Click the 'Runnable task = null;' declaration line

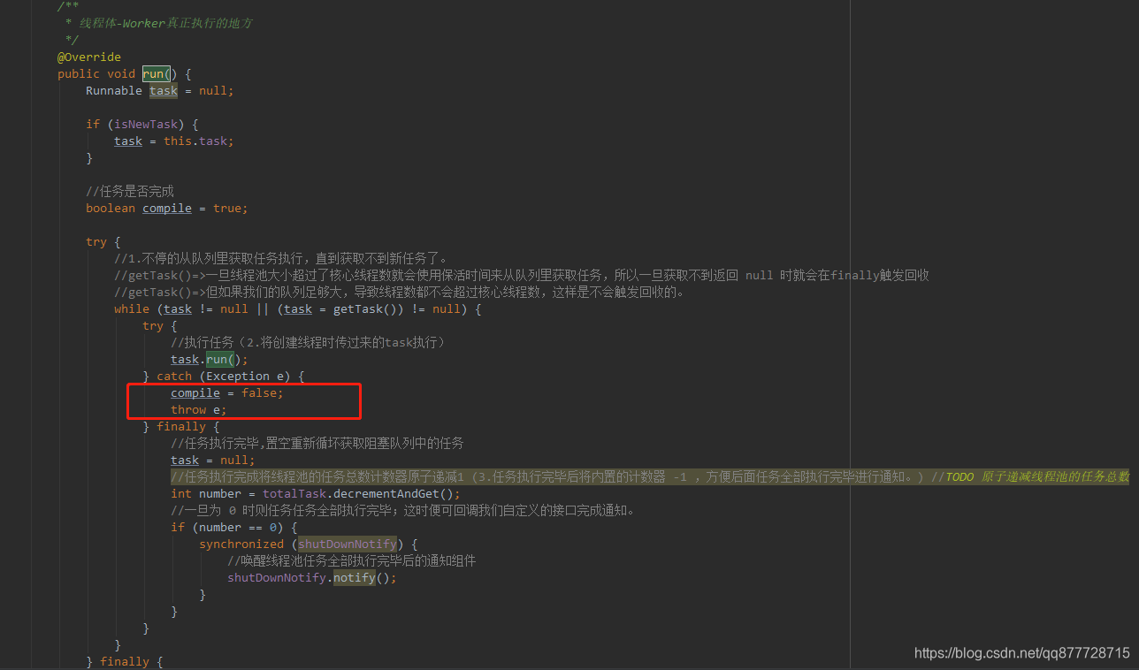[x=160, y=90]
